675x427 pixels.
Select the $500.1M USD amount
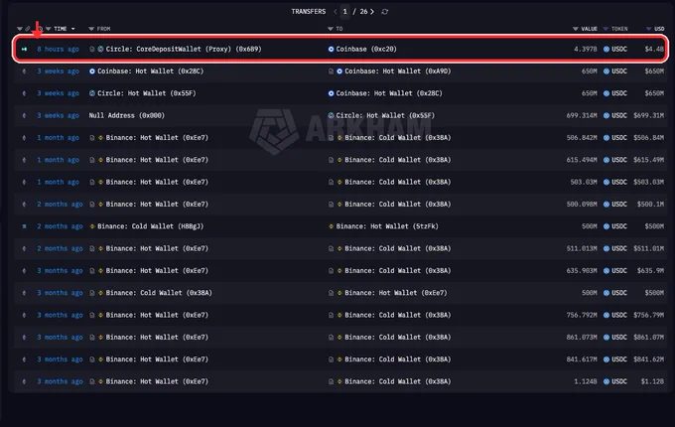tap(650, 204)
